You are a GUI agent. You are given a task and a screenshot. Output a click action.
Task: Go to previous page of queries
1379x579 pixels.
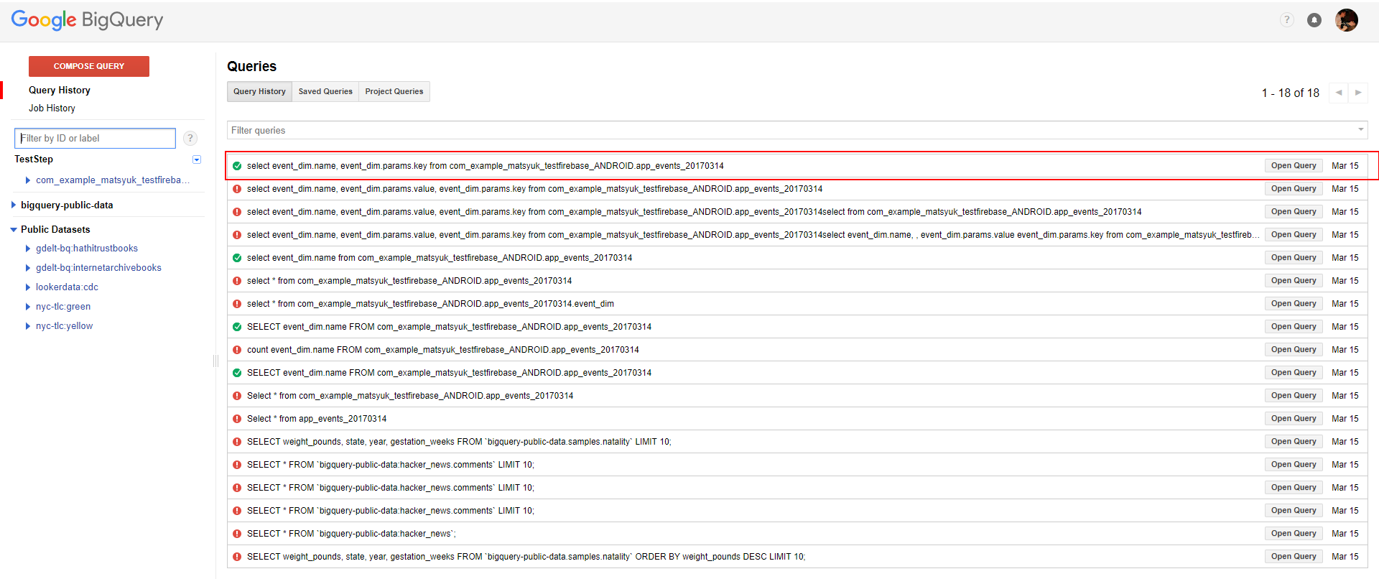(1339, 93)
